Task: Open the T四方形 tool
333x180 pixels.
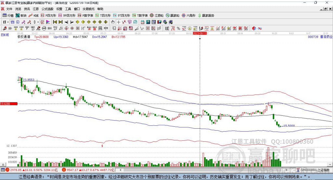Action: (103, 16)
